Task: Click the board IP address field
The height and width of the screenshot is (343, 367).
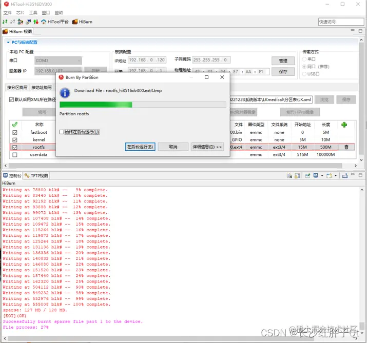Action: point(147,60)
